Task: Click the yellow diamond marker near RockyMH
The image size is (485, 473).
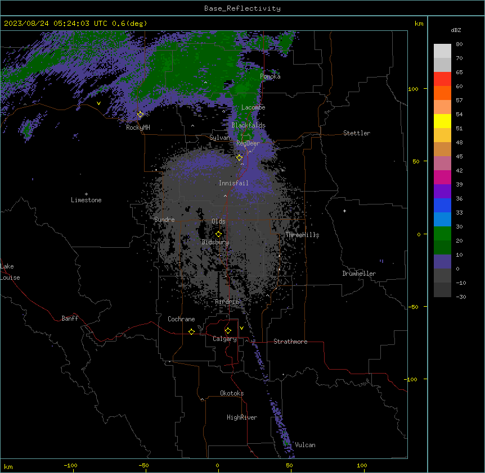Action: point(140,114)
